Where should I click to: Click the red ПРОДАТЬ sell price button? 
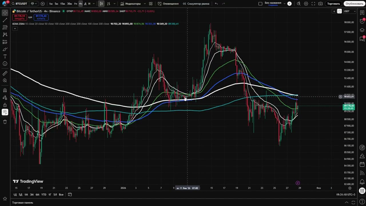[x=19, y=17]
